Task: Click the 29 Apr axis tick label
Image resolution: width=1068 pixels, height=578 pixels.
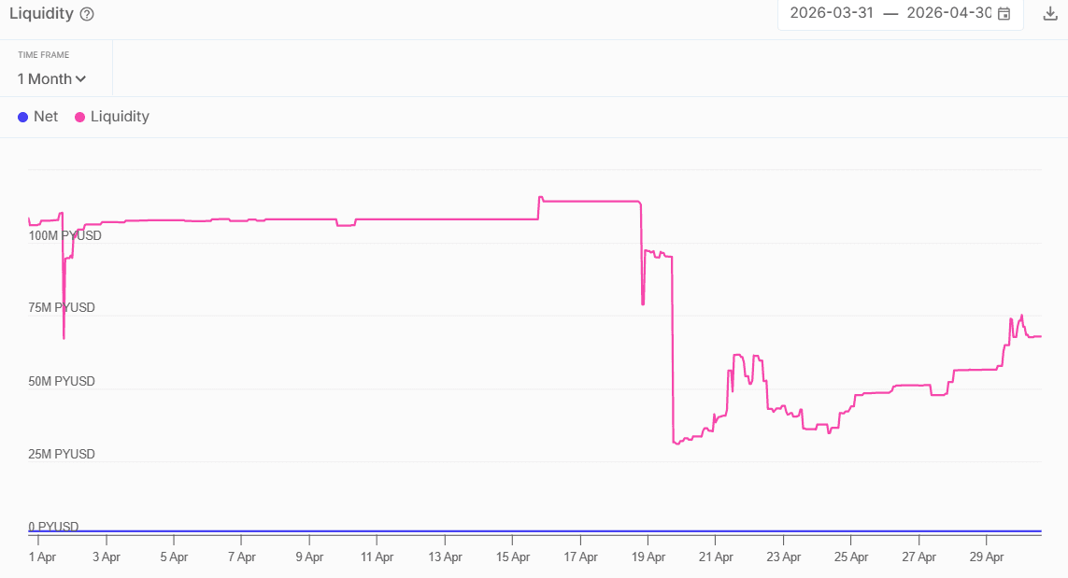Action: 987,557
